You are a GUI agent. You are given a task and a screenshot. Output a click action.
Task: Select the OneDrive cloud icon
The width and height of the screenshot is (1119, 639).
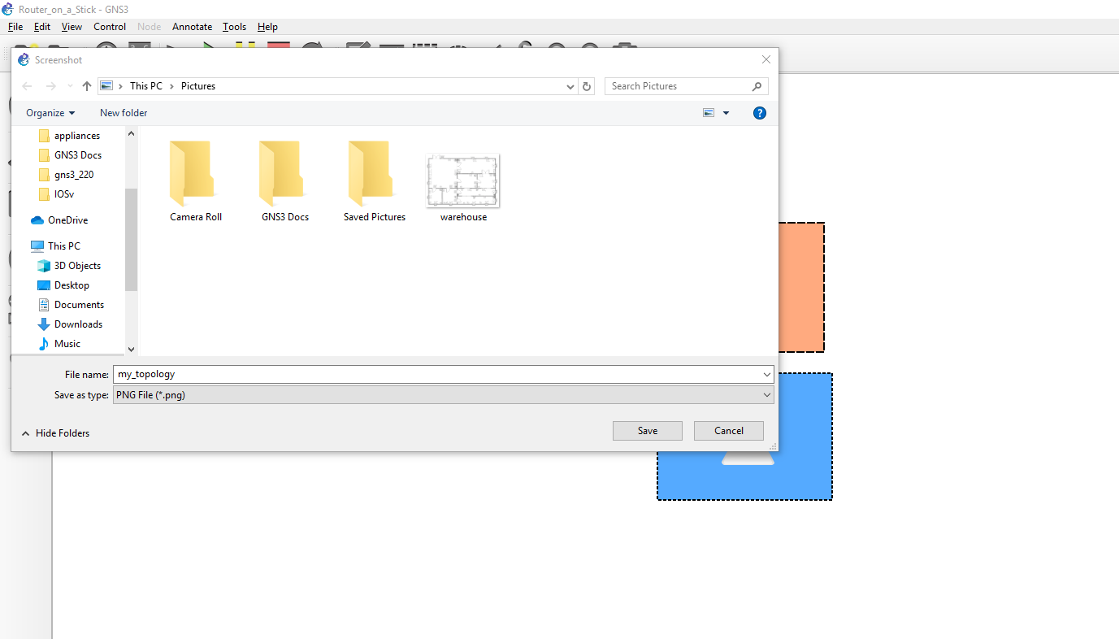tap(37, 220)
